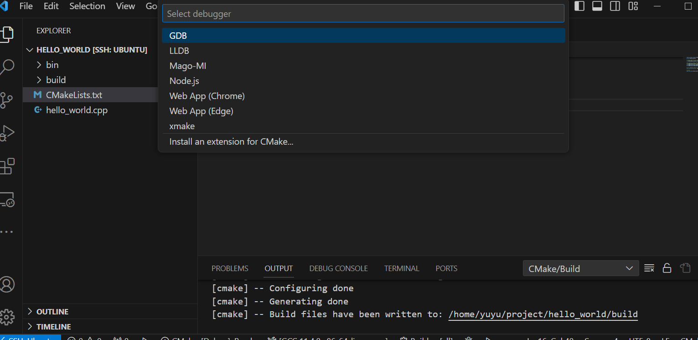Screen dimensions: 698x340
Task: Open the Extensions view
Action: (x=6, y=167)
